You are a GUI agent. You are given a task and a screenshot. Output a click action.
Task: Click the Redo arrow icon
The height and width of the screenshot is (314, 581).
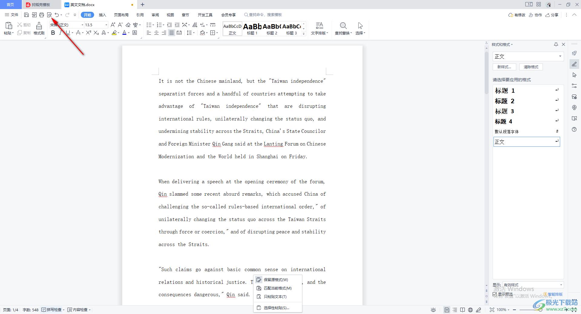(x=67, y=15)
